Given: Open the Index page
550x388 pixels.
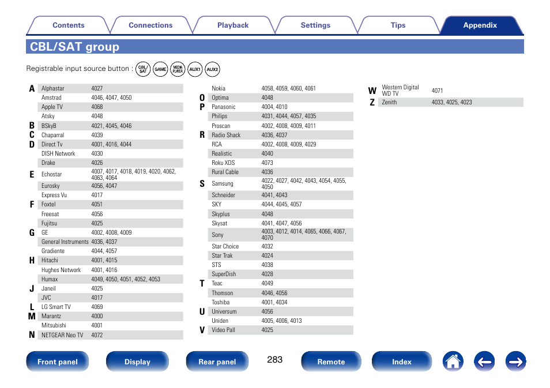Looking at the screenshot, I should coord(402,361).
